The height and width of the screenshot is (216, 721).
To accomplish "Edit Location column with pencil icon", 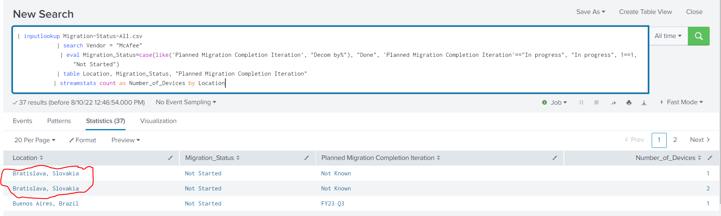I will [x=170, y=158].
